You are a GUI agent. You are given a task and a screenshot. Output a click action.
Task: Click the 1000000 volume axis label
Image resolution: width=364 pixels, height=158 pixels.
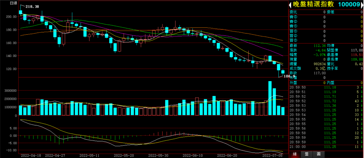coord(11,107)
